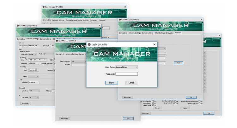Click the PIN Code field
This screenshot has height=128, width=237.
tap(34, 82)
